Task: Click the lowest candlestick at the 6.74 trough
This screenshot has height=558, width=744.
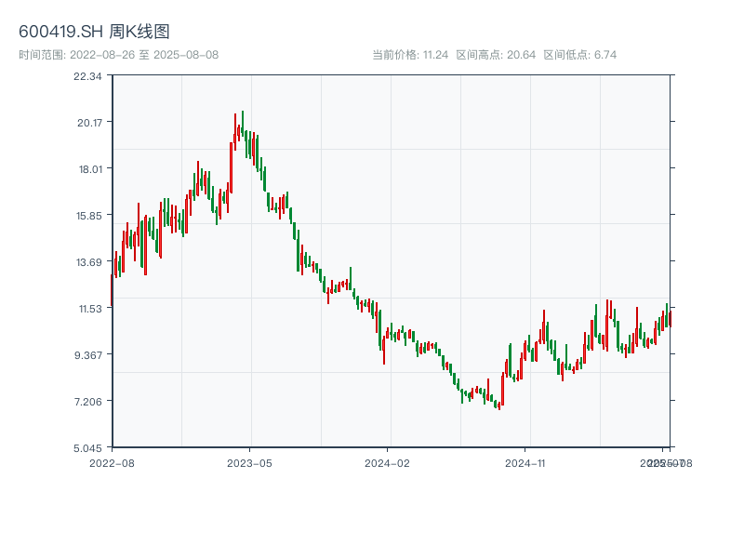Action: click(499, 405)
